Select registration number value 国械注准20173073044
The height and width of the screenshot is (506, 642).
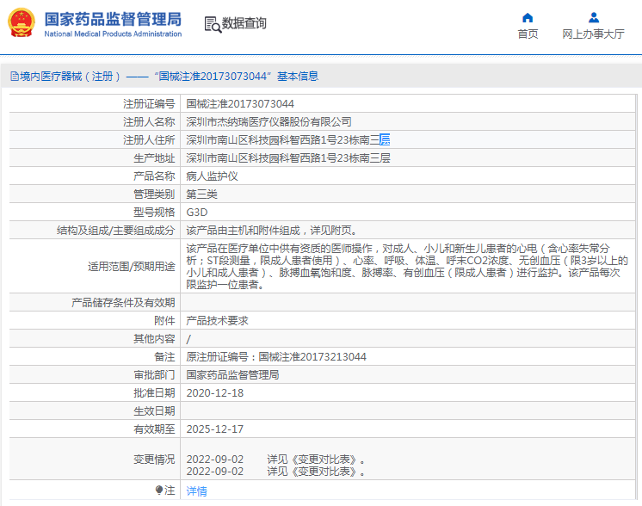240,104
